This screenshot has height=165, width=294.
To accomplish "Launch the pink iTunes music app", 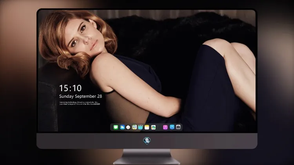I will (165, 127).
